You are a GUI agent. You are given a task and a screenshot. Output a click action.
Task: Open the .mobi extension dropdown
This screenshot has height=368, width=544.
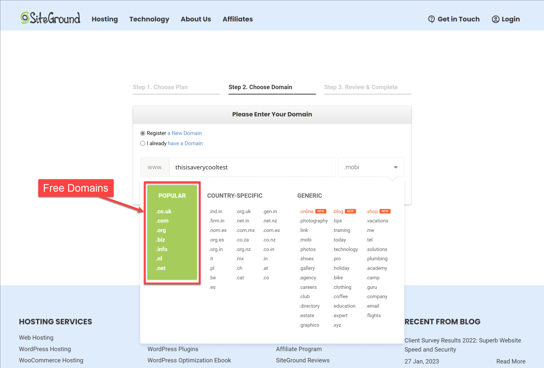point(371,167)
